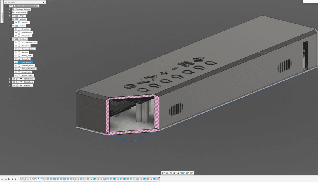Open the Comments side tab
Screen dimensions: 318x182
pos(2,17)
